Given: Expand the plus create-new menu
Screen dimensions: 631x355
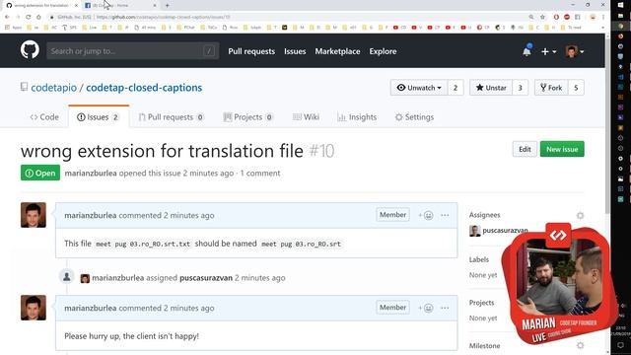Looking at the screenshot, I should (549, 51).
